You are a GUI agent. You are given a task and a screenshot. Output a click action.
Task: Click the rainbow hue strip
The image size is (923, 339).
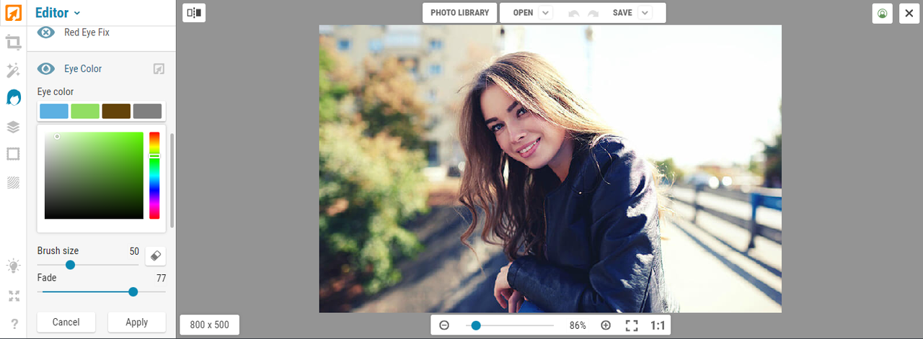point(154,176)
